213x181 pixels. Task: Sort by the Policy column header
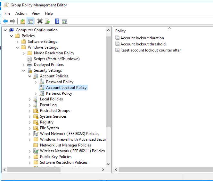click(120, 31)
